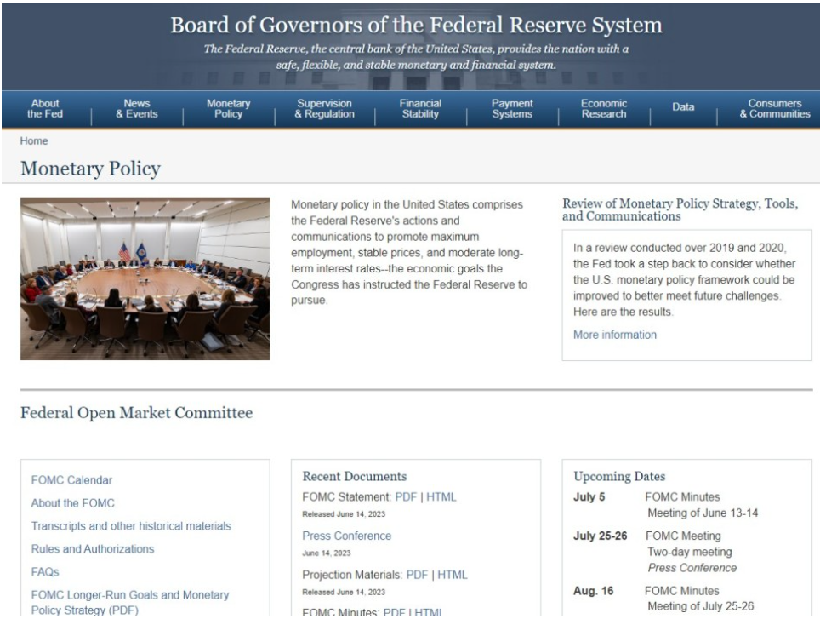The height and width of the screenshot is (642, 820).
Task: Click Released June 14, 2023 under FOMC Statement
Action: pos(344,514)
